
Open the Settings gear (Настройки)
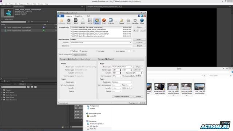pyautogui.click(x=135, y=21)
